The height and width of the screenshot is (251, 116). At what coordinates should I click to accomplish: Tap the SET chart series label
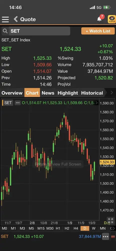8,103
